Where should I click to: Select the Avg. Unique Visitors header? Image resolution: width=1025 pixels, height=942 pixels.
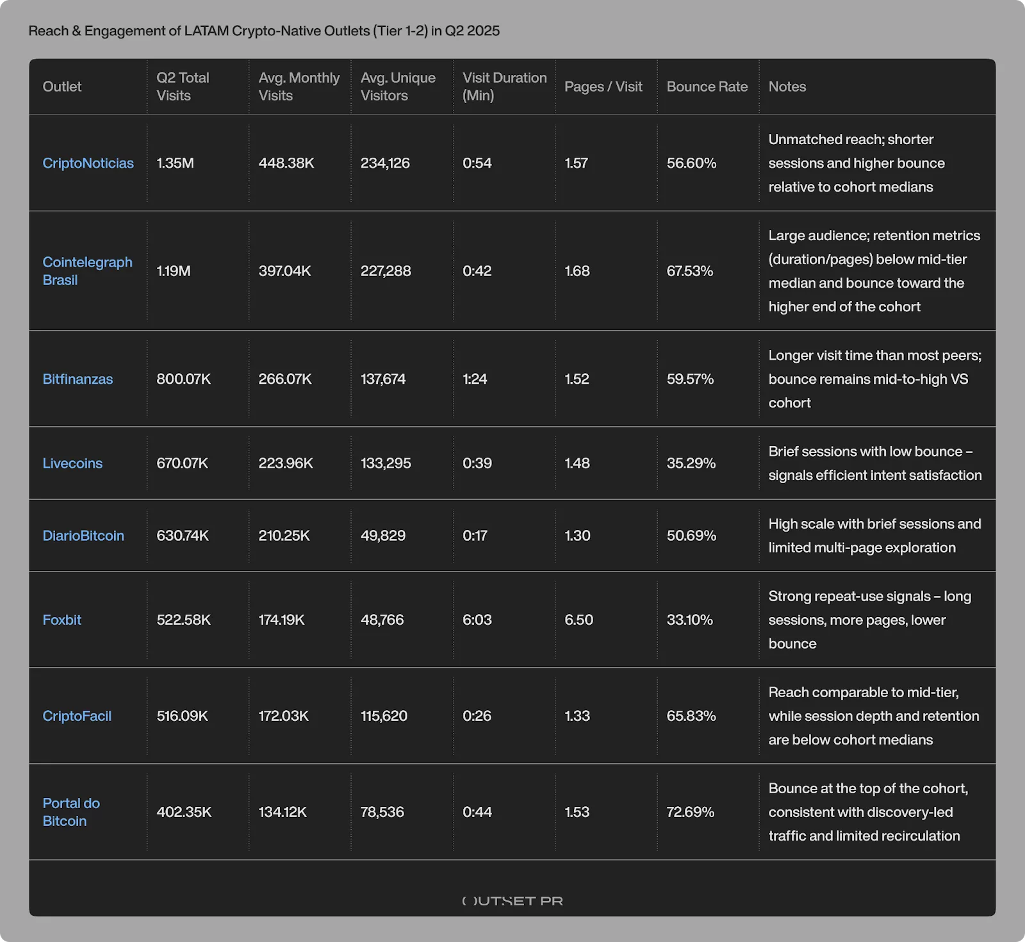397,87
